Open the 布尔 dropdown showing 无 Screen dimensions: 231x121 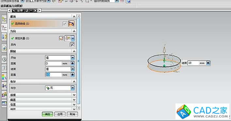[73, 88]
